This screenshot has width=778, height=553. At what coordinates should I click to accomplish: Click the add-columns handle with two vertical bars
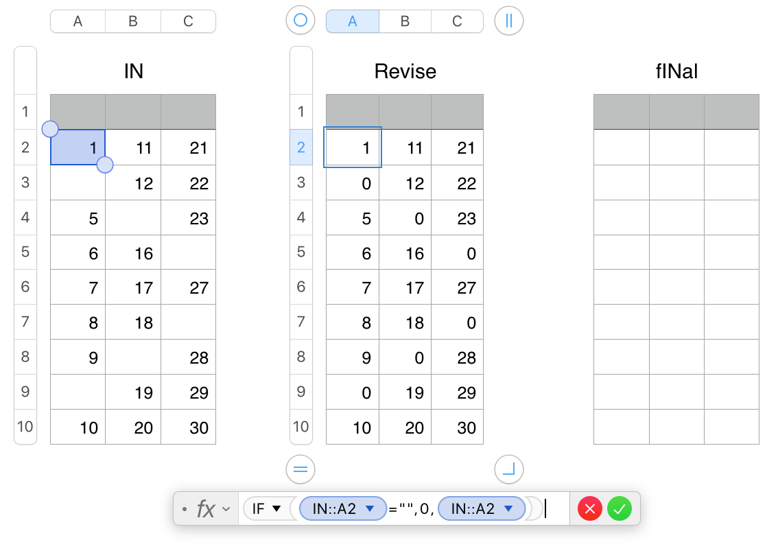point(508,21)
